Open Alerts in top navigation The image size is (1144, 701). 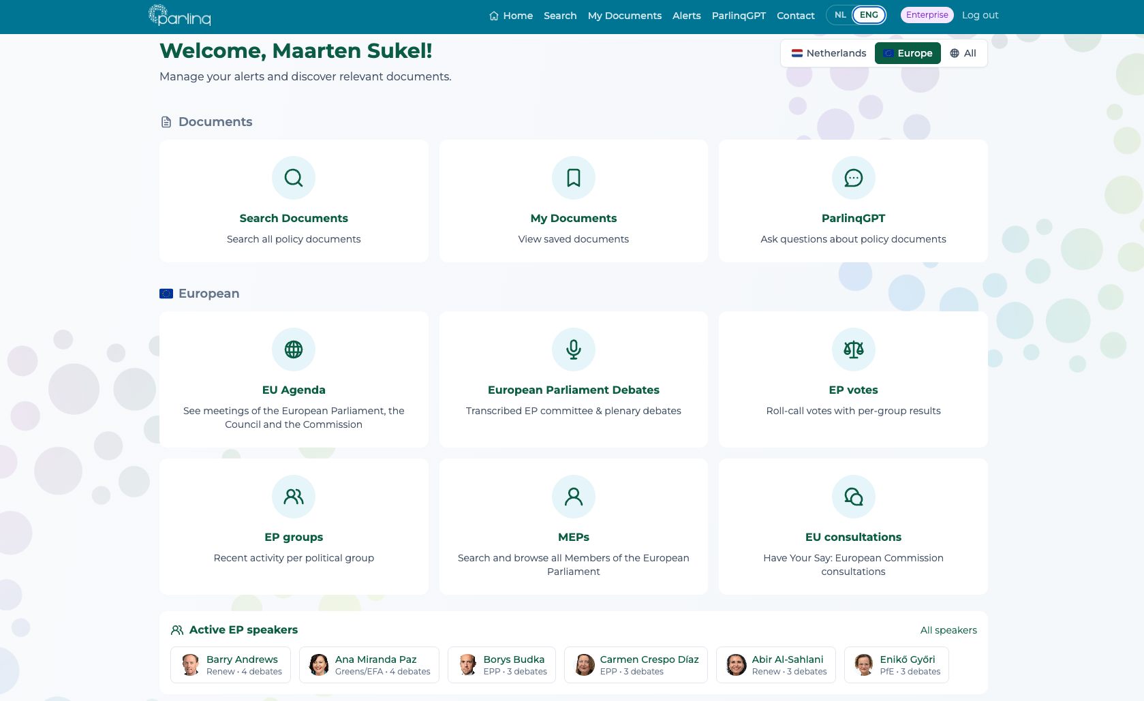[687, 16]
